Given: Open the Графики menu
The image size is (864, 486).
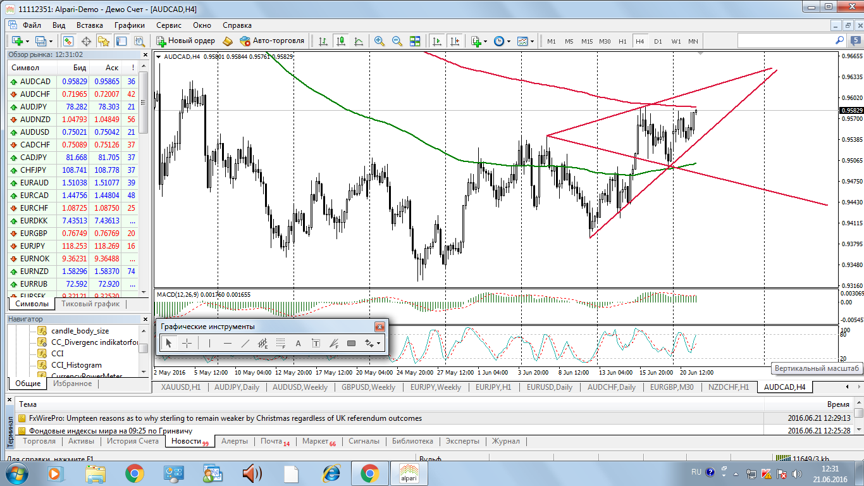Looking at the screenshot, I should tap(130, 25).
